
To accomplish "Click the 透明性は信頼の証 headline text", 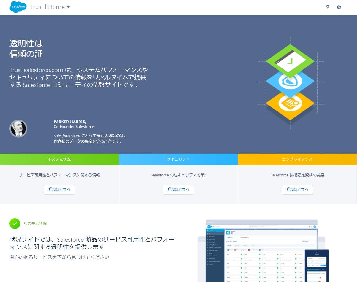I will (x=26, y=48).
